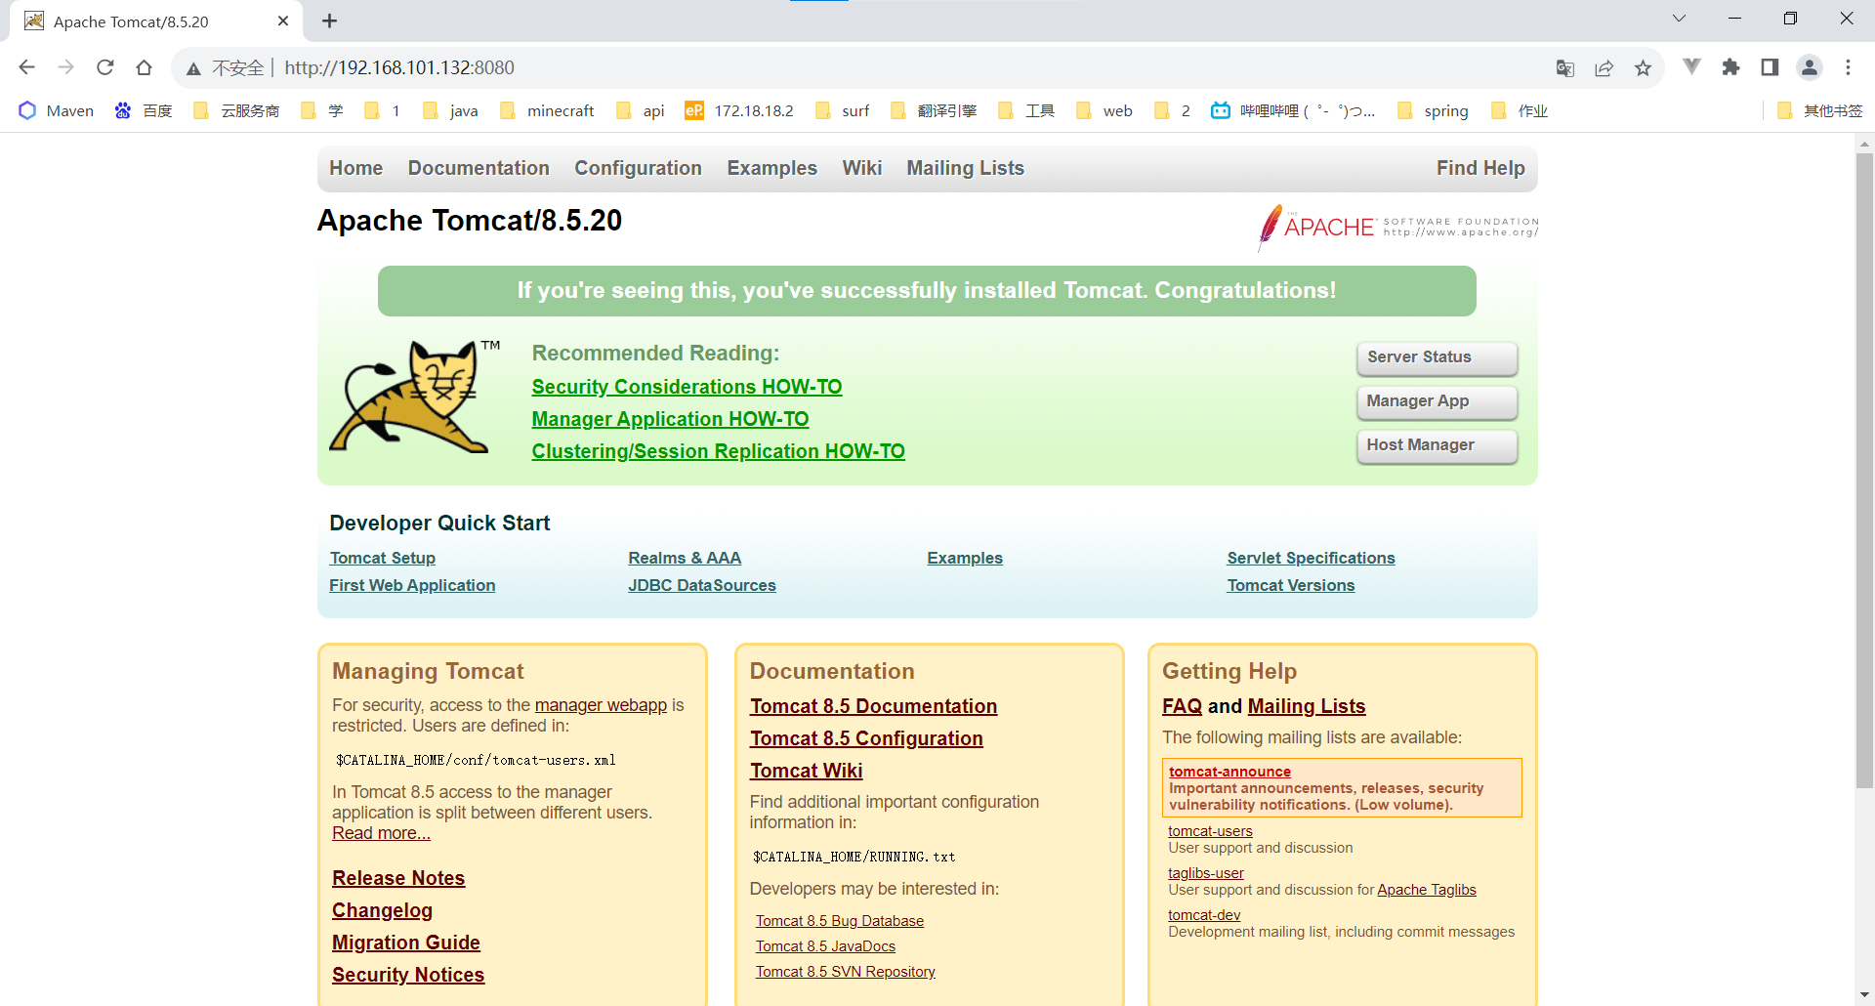Click the Tomcat cat logo

[414, 396]
